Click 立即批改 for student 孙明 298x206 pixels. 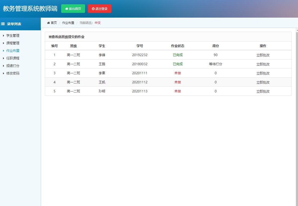[263, 91]
